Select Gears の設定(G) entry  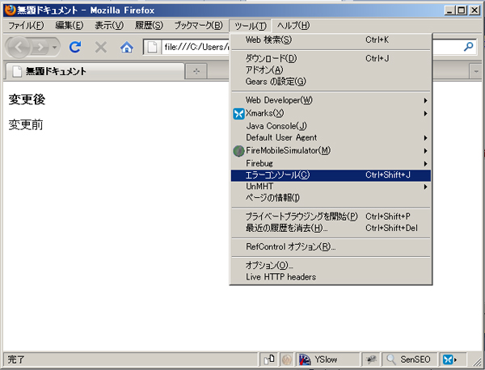[x=331, y=82]
